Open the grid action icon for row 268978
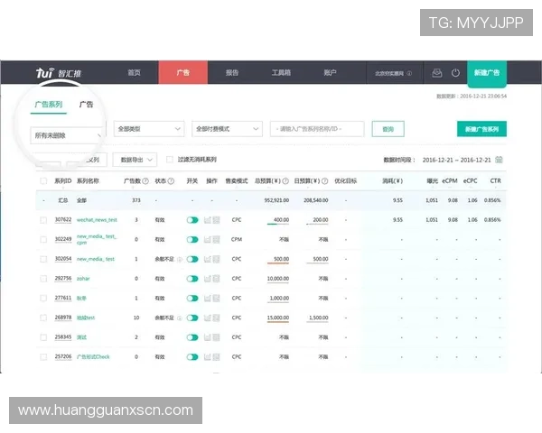Viewport: 542px width, 433px height. click(217, 318)
